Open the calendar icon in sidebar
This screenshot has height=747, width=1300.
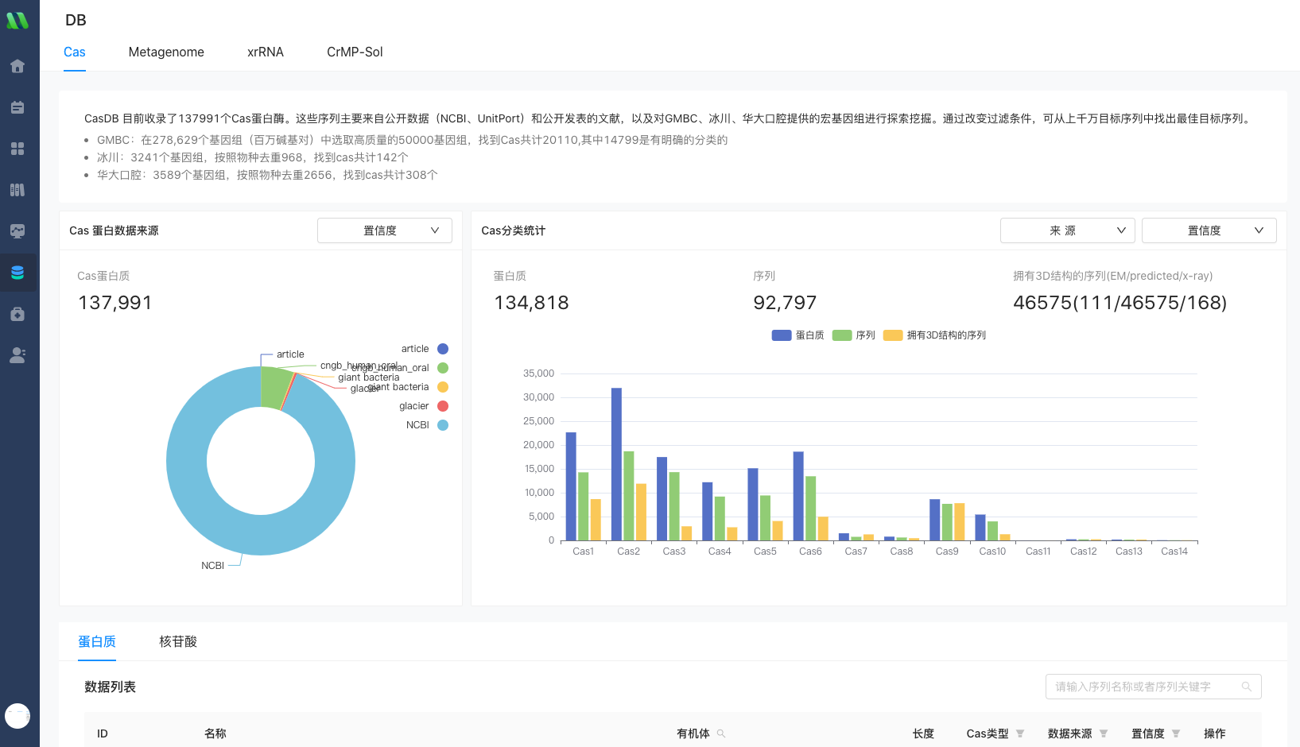(17, 107)
